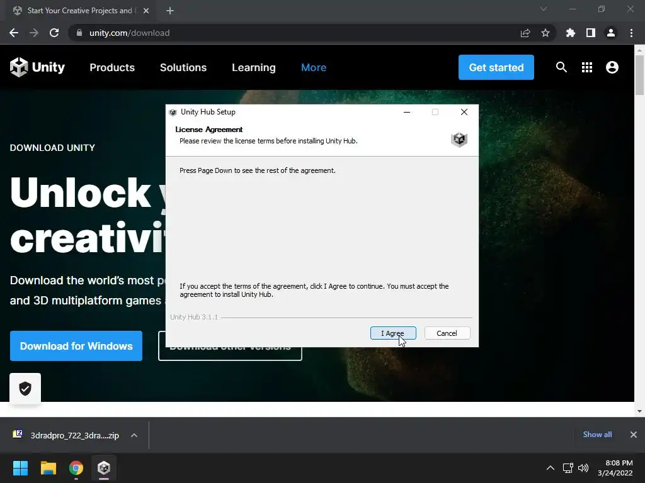This screenshot has width=645, height=483.
Task: Click the shield checkmark privacy badge
Action: [25, 389]
